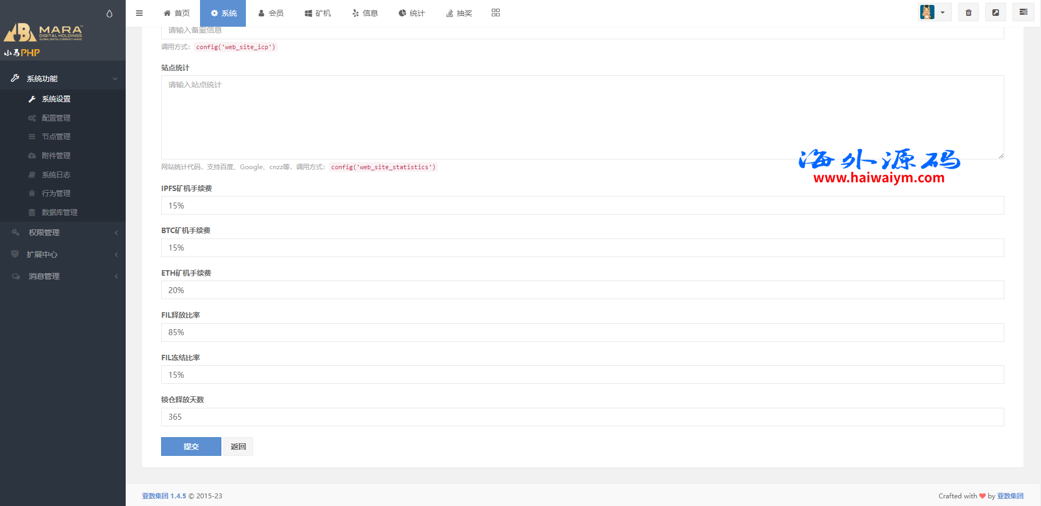This screenshot has width=1041, height=506.
Task: Click the ETH矿机手续费 input field
Action: coord(582,290)
